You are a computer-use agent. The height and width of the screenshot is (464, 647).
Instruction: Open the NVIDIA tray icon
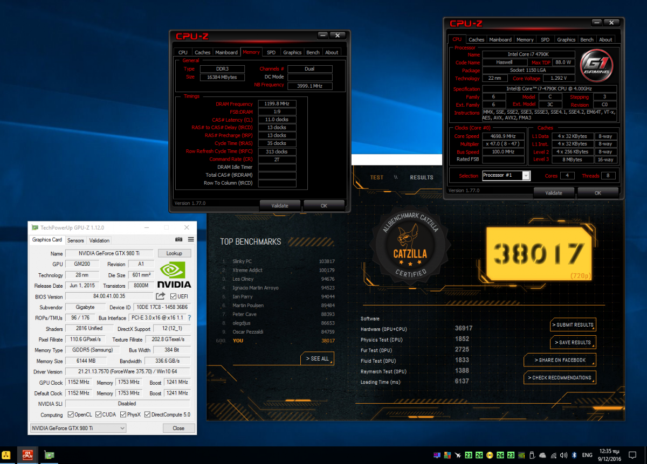[x=521, y=455]
